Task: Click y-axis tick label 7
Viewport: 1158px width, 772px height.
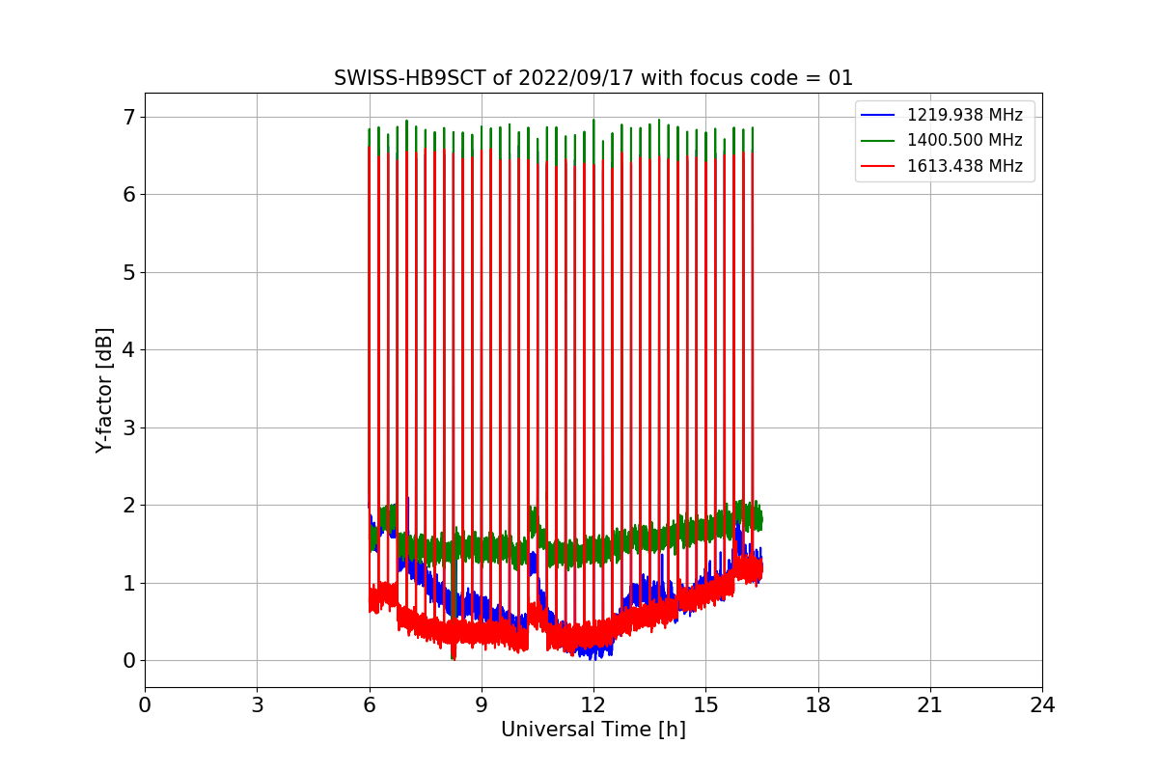Action: (128, 117)
